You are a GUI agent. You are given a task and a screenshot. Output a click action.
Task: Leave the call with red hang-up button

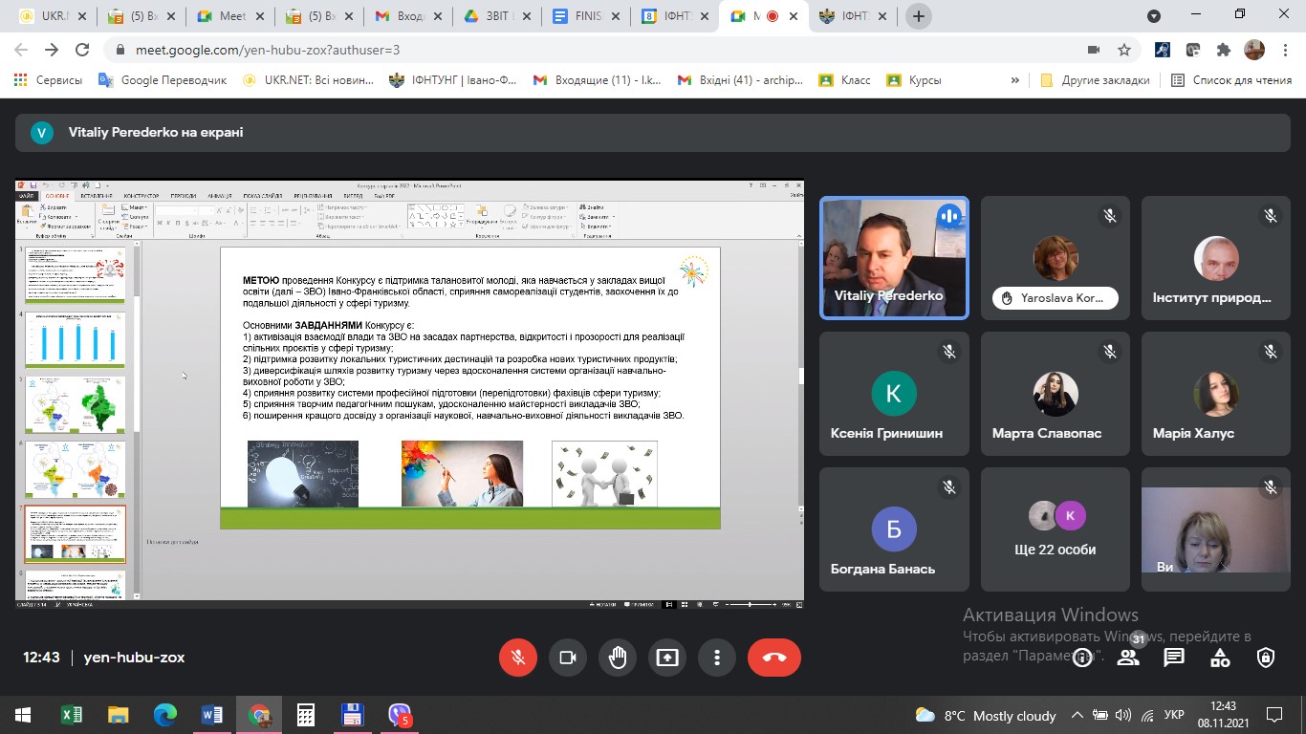(773, 658)
